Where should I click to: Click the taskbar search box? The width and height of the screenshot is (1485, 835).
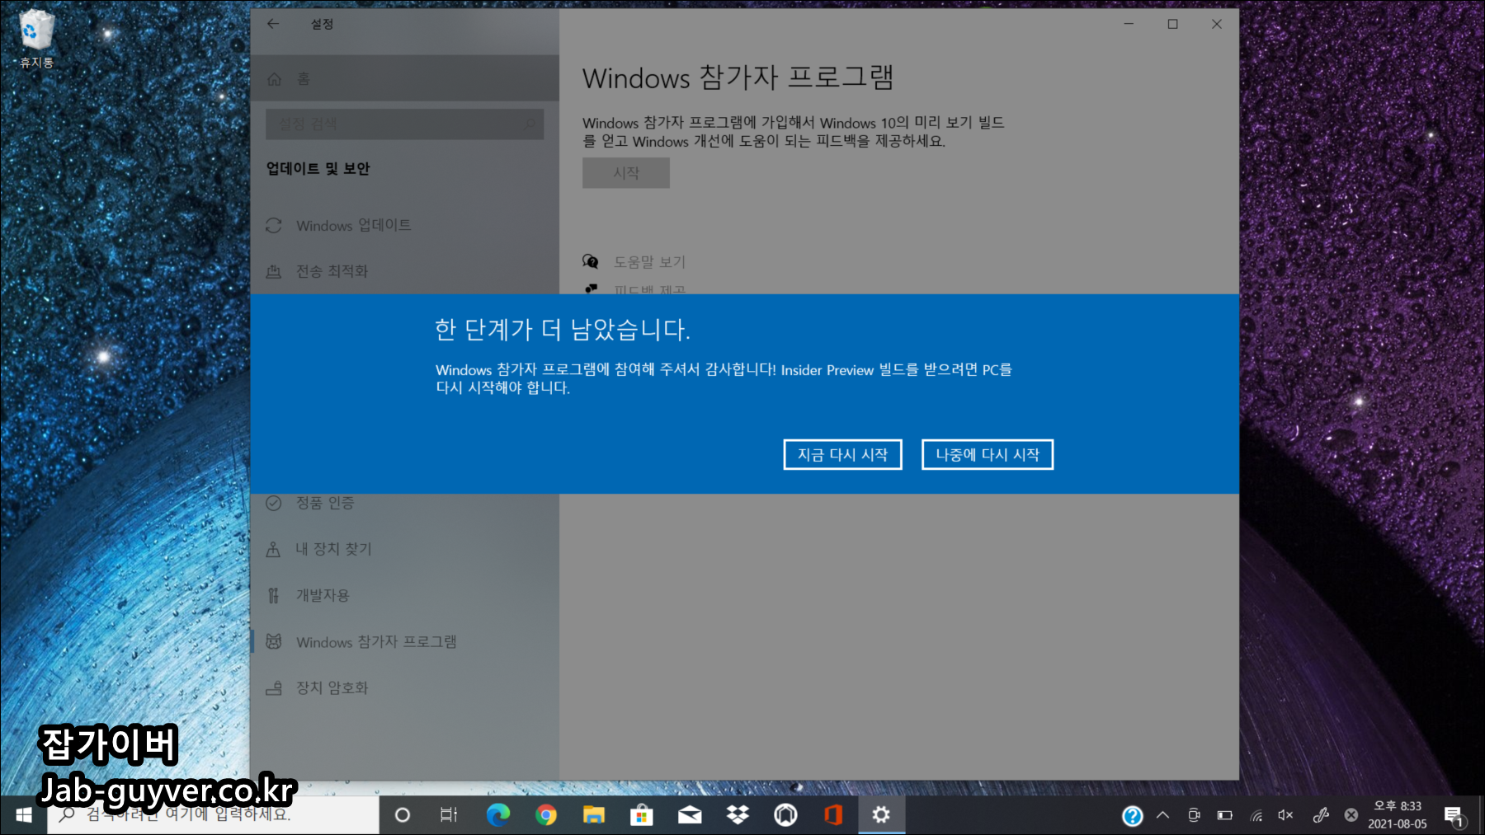(x=213, y=815)
